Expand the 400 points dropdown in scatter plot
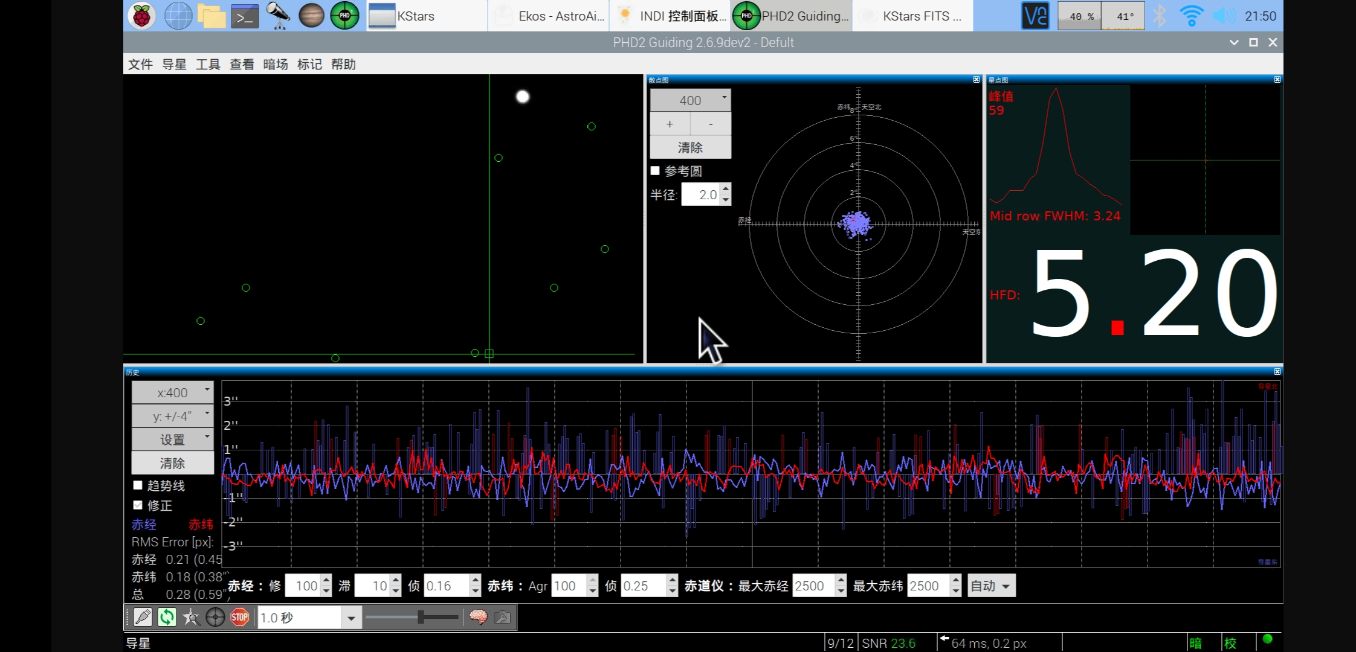 click(690, 100)
